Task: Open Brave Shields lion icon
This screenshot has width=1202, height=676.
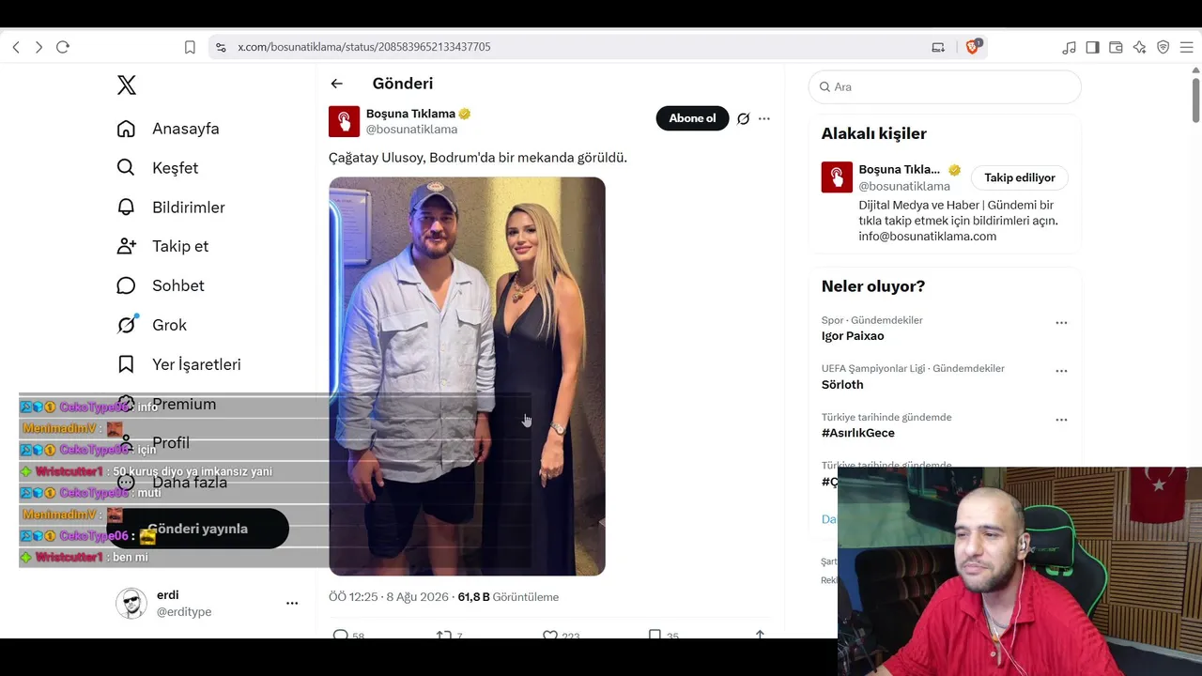Action: point(973,47)
